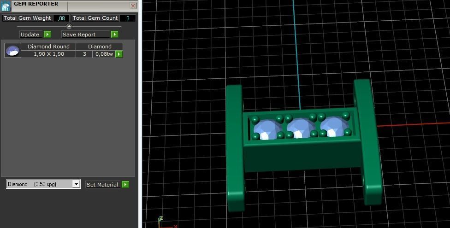Click the green arrow beside 0,08tw

(119, 54)
